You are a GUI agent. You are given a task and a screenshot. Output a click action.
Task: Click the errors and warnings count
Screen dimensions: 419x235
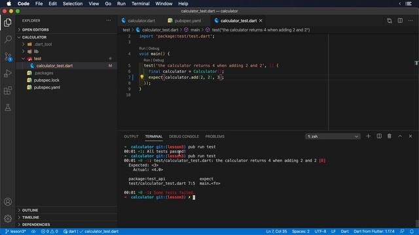[x=50, y=231]
